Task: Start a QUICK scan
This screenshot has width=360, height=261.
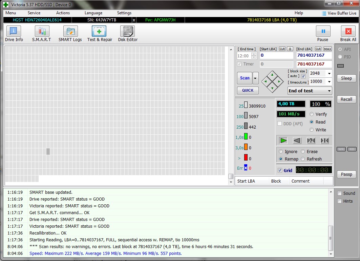Action: point(248,91)
